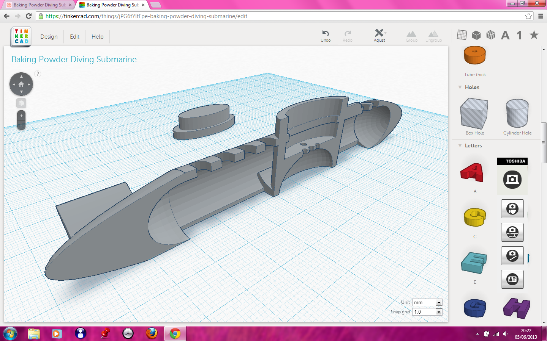The height and width of the screenshot is (341, 547).
Task: Collapse the Letters section
Action: click(x=460, y=145)
